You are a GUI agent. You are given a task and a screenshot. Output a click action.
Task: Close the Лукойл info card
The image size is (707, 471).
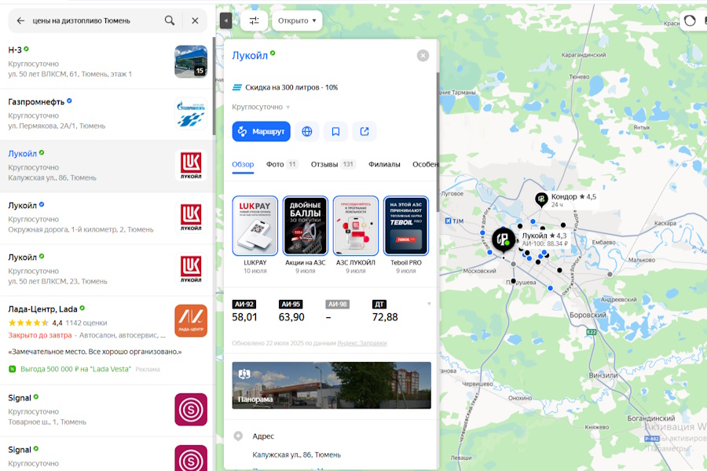[x=423, y=56]
